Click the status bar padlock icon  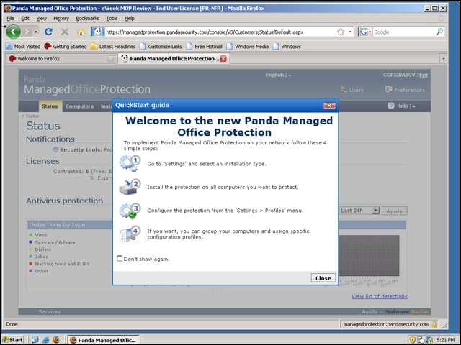[x=434, y=324]
